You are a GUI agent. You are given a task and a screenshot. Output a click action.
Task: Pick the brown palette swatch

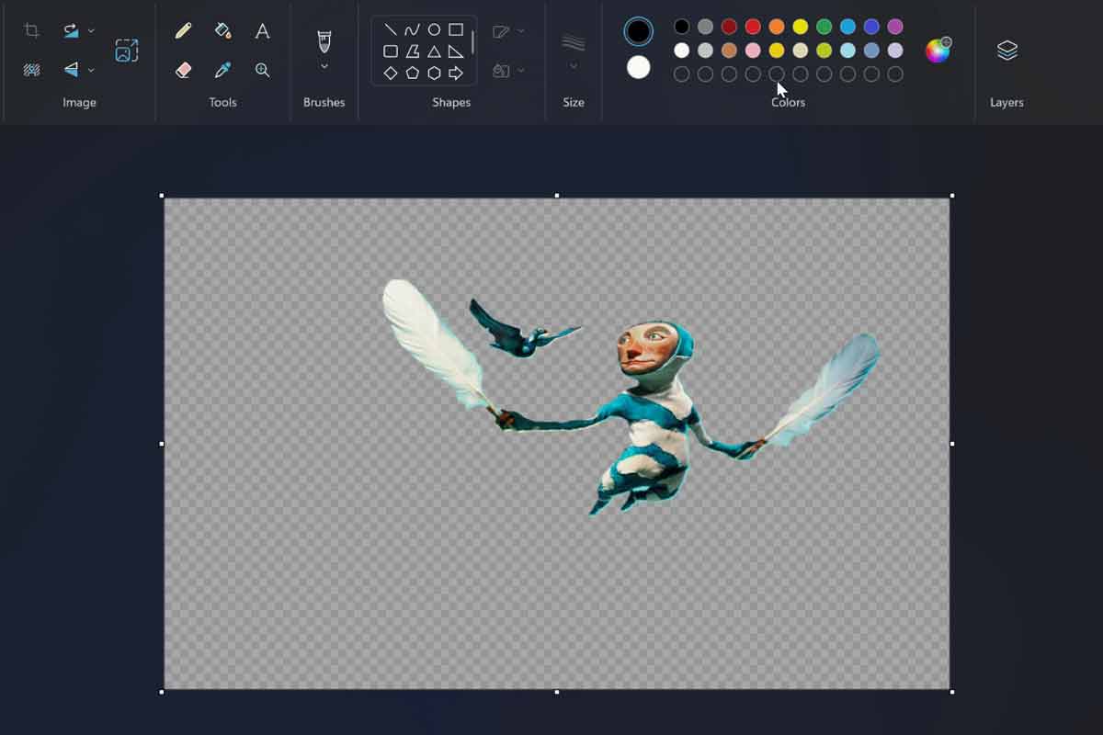tap(729, 51)
